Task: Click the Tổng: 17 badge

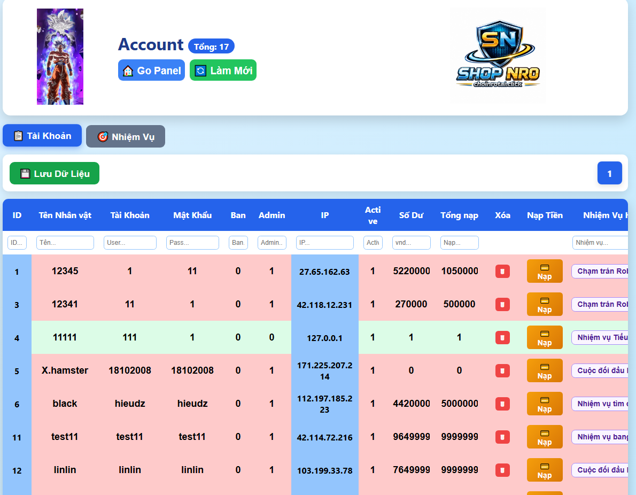Action: [x=211, y=47]
